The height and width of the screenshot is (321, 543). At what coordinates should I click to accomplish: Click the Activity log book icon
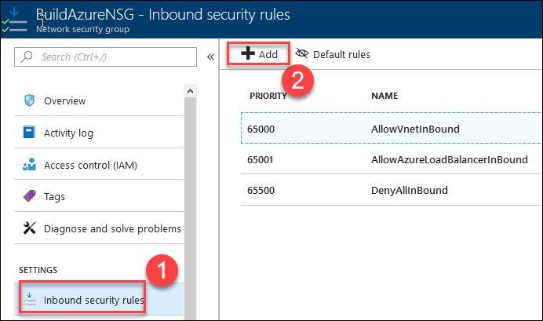click(x=29, y=133)
